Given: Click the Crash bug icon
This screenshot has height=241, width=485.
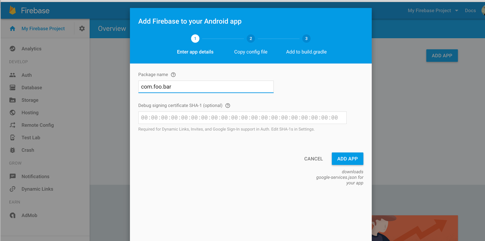Looking at the screenshot, I should coord(12,150).
